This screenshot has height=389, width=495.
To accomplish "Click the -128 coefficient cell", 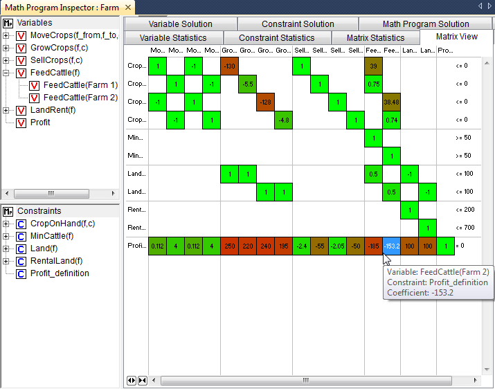I will (x=265, y=102).
